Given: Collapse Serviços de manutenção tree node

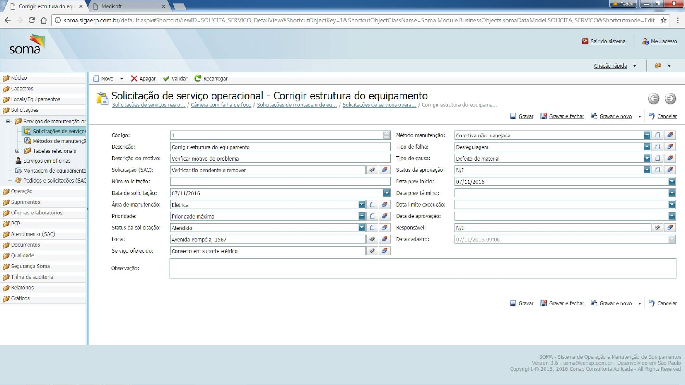Looking at the screenshot, I should tap(8, 121).
